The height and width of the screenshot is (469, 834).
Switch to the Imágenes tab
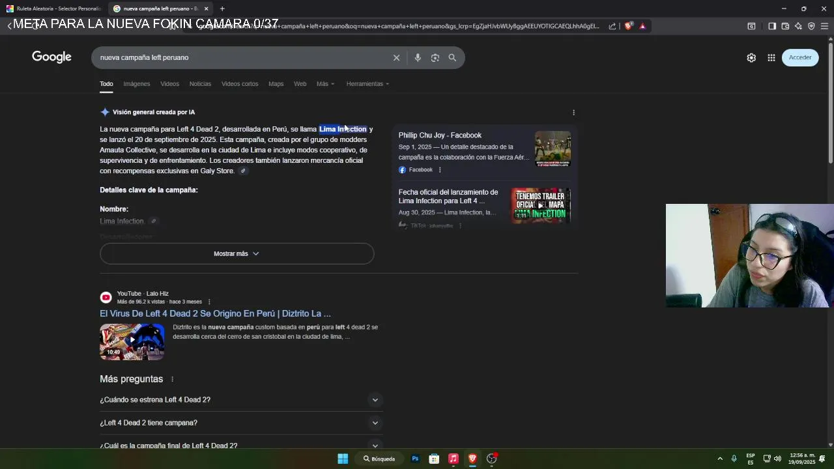pyautogui.click(x=137, y=84)
